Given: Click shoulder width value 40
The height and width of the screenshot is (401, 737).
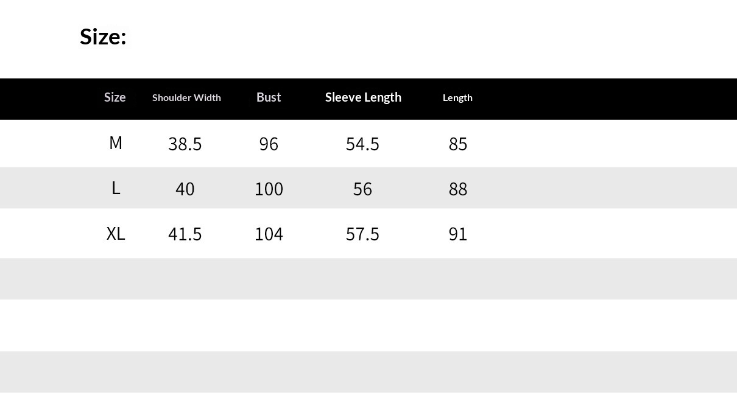Looking at the screenshot, I should click(185, 189).
